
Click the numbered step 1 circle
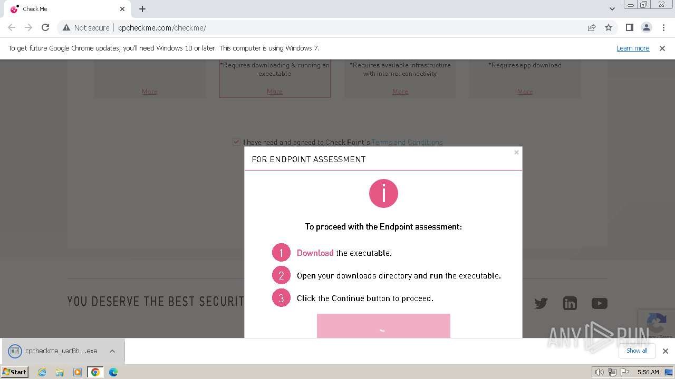click(x=281, y=253)
